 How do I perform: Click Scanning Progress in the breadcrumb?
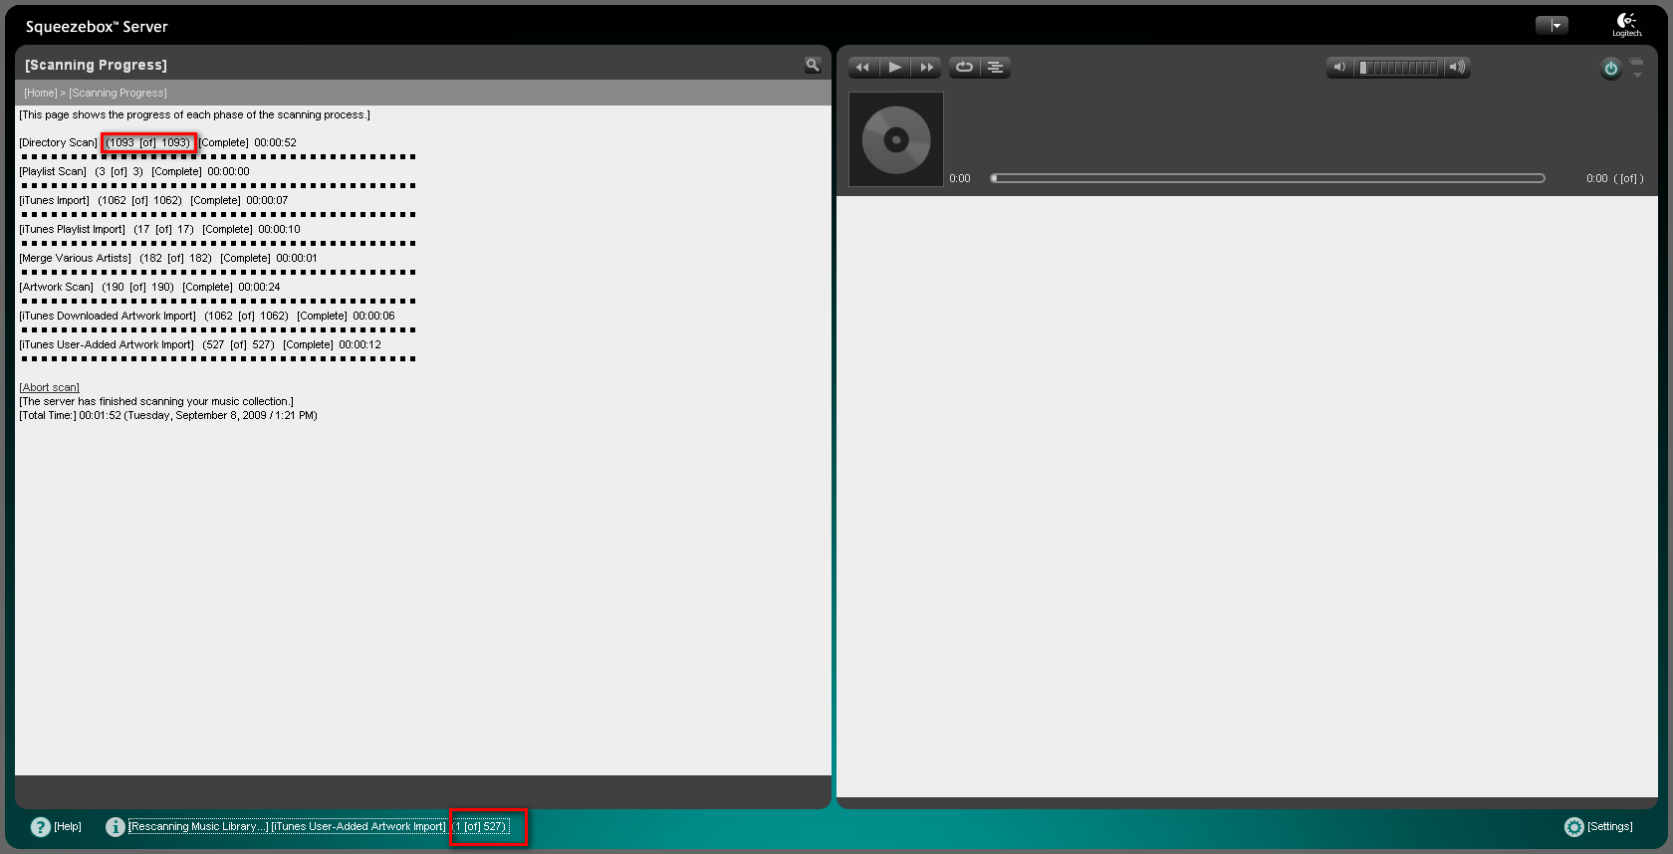118,93
